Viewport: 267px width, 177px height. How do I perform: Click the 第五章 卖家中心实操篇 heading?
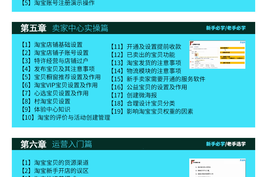point(64,28)
